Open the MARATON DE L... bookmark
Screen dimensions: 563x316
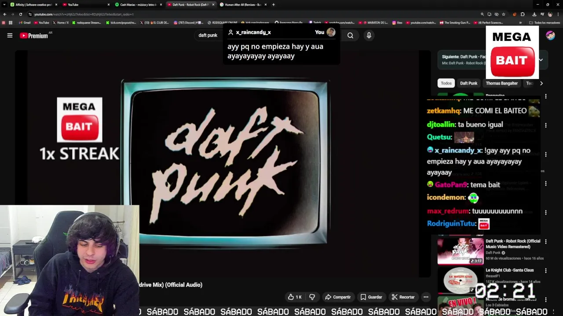pyautogui.click(x=373, y=22)
